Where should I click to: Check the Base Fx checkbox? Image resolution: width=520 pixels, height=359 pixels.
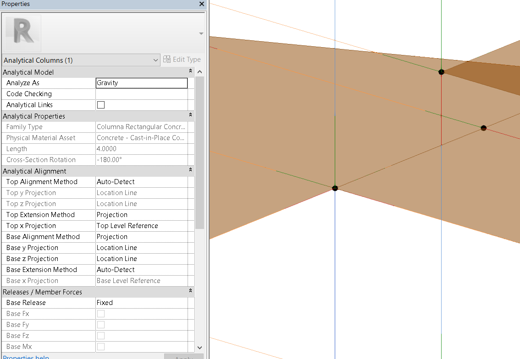(100, 314)
